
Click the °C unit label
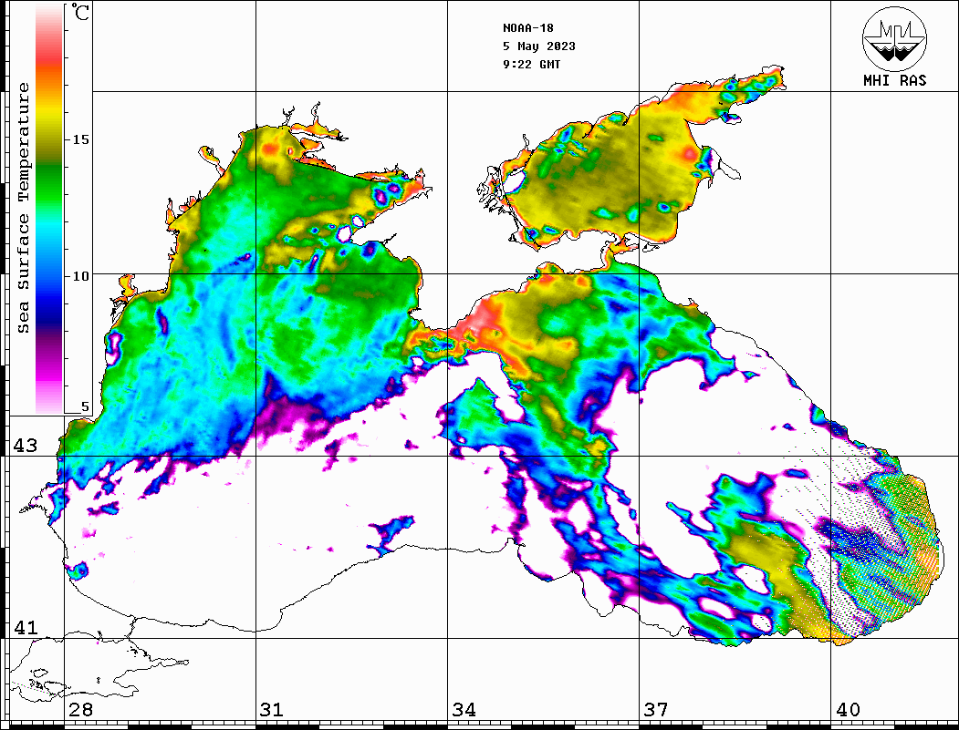pos(80,12)
